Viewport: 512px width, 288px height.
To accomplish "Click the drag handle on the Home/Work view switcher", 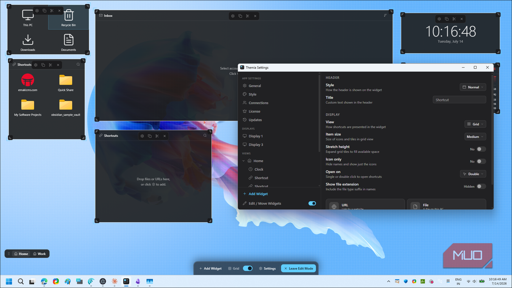I will 9,254.
